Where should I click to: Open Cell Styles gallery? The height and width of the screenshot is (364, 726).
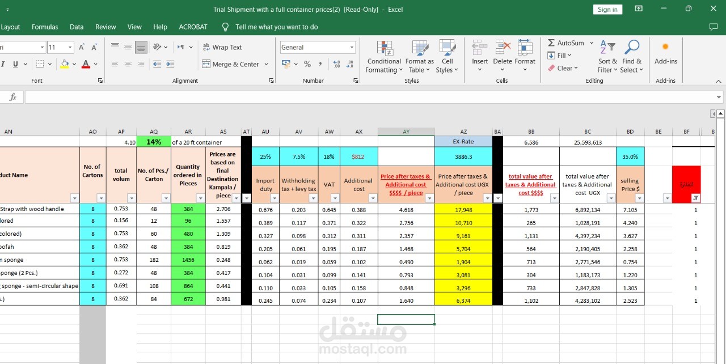[448, 57]
